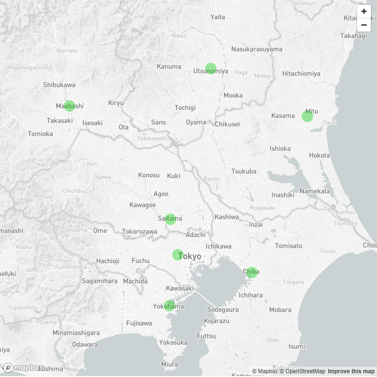Select the green marker on Chiba
The height and width of the screenshot is (377, 377).
point(252,272)
